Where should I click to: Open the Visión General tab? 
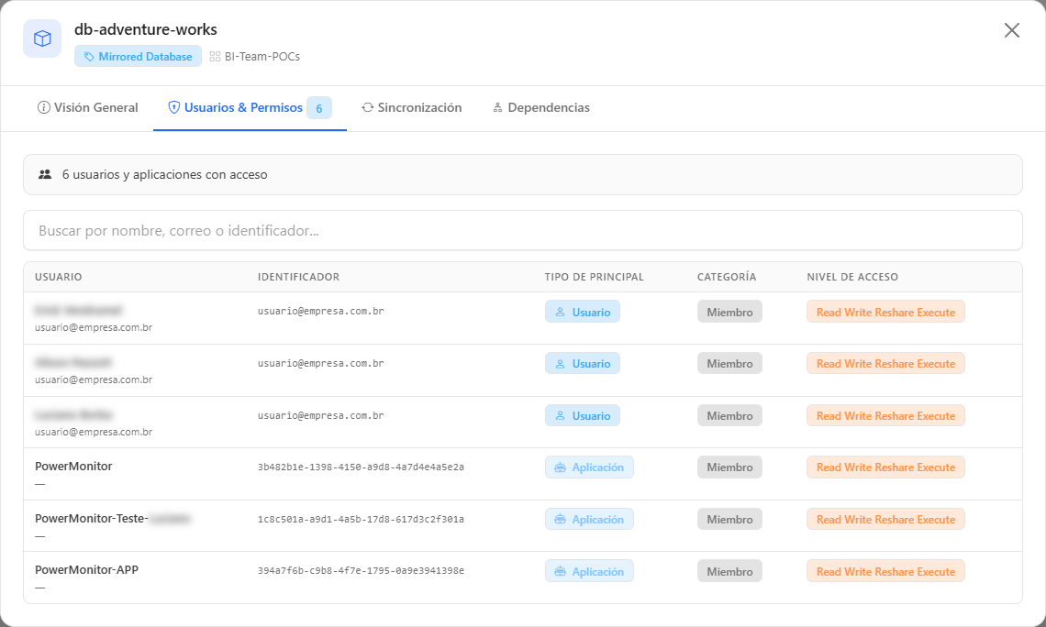[x=87, y=107]
